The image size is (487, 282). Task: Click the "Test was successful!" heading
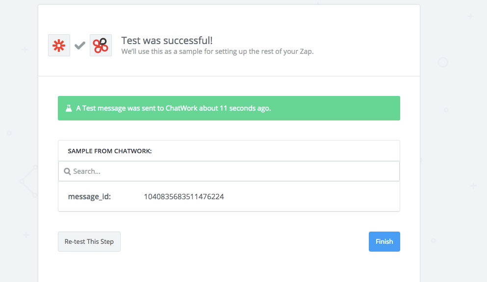[167, 41]
